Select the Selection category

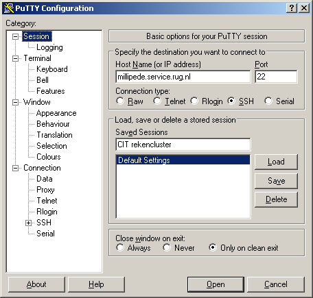51,146
